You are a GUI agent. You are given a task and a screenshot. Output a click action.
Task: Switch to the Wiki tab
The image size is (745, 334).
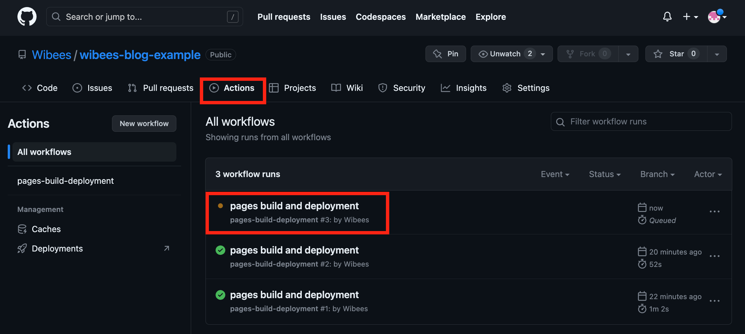point(347,88)
